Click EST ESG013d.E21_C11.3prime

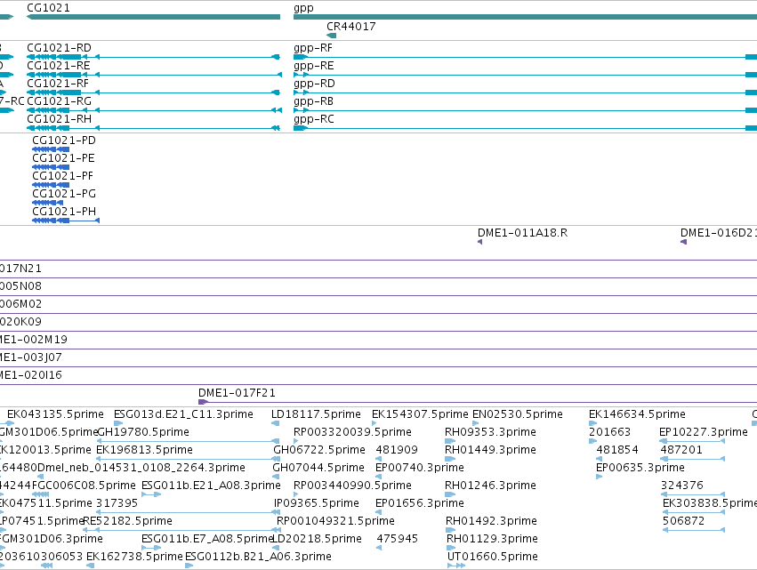coord(183,414)
